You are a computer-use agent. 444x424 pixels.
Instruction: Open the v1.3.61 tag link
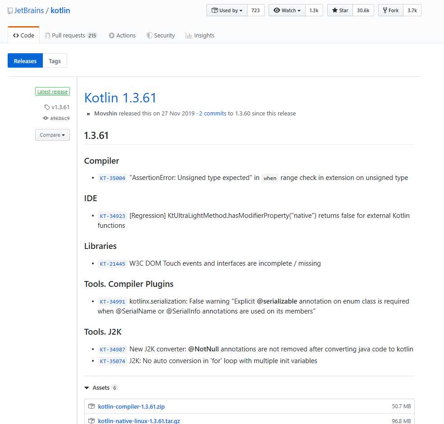pos(60,107)
